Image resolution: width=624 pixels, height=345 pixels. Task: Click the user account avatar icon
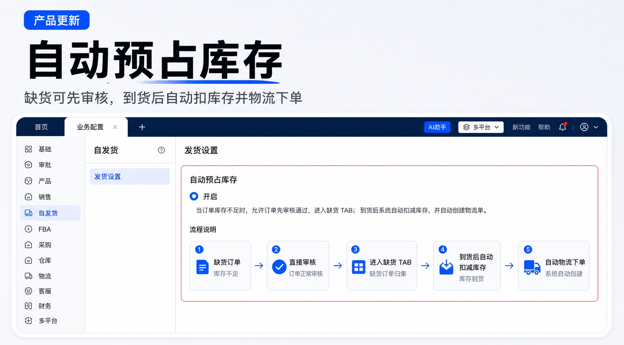coord(584,127)
